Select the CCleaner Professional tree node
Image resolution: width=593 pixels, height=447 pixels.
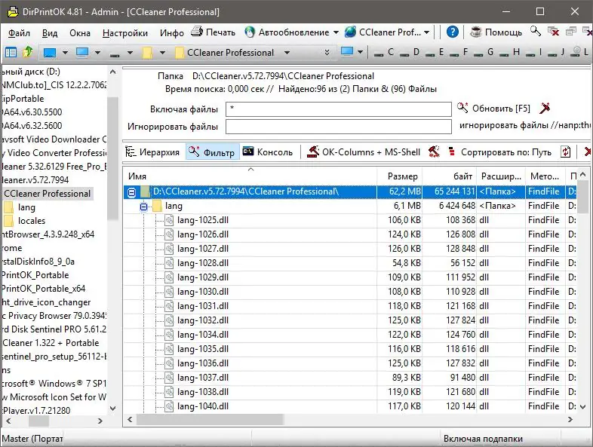coord(48,194)
